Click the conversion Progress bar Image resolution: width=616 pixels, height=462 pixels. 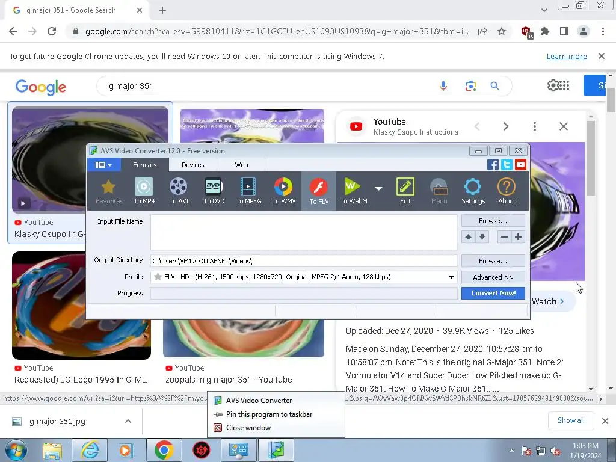click(304, 293)
